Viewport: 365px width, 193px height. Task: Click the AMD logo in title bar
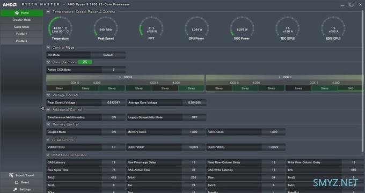point(10,4)
